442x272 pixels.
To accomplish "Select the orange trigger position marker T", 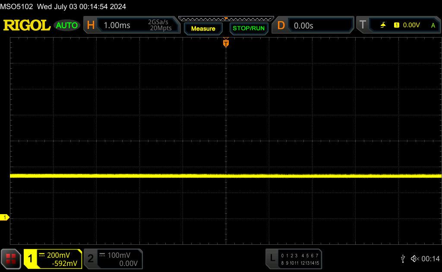I will pos(226,43).
